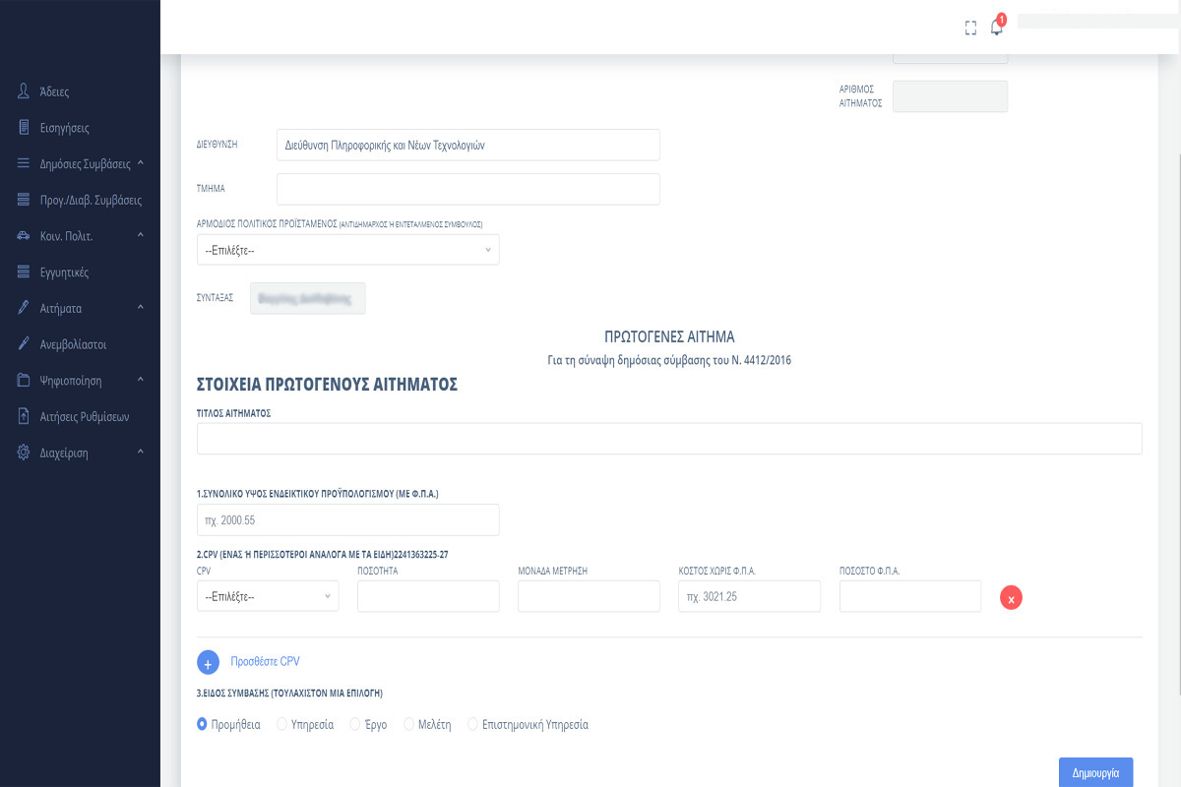Click the Κοιν. Πολιτ. vehicle icon
This screenshot has width=1181, height=787.
pyautogui.click(x=24, y=236)
